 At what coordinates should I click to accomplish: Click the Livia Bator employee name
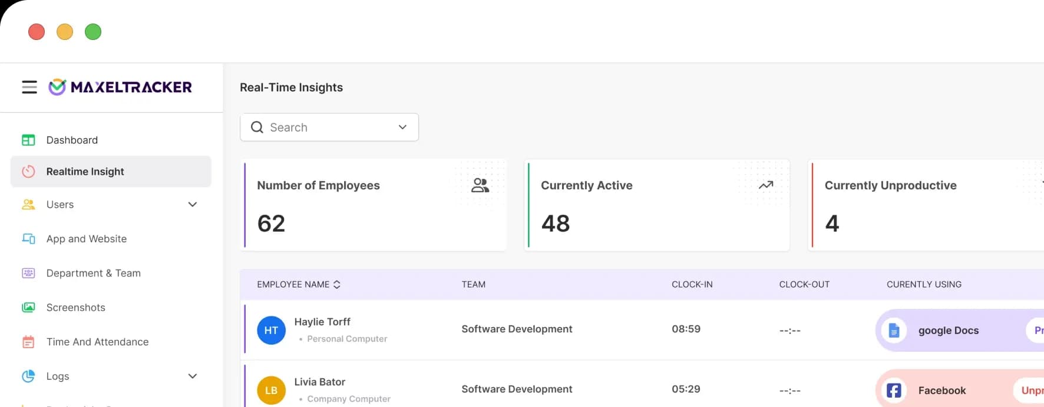point(320,382)
